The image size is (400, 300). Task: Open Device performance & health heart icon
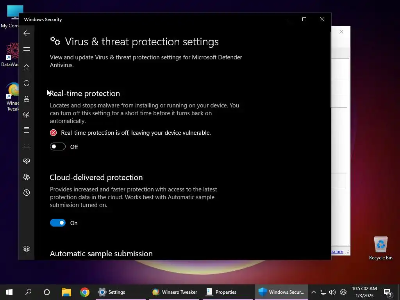(x=27, y=161)
